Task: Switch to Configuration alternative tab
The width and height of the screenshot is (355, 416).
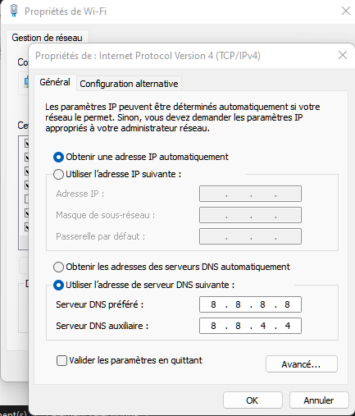Action: [129, 84]
